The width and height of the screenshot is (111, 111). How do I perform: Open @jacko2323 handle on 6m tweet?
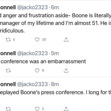(x=32, y=7)
